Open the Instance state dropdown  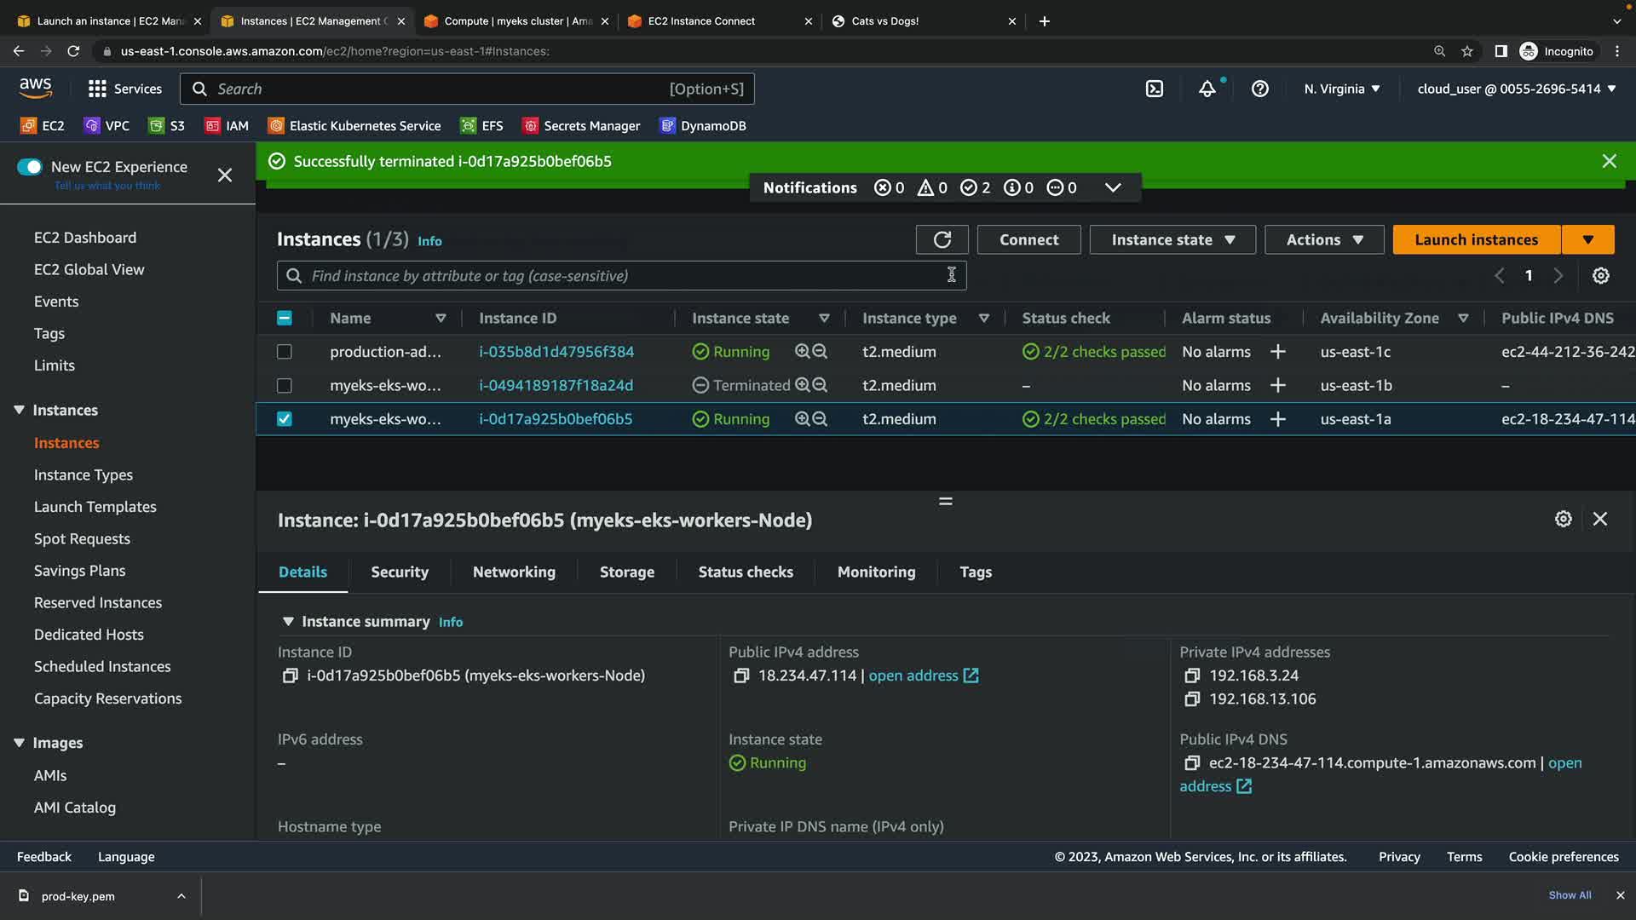pyautogui.click(x=1172, y=240)
